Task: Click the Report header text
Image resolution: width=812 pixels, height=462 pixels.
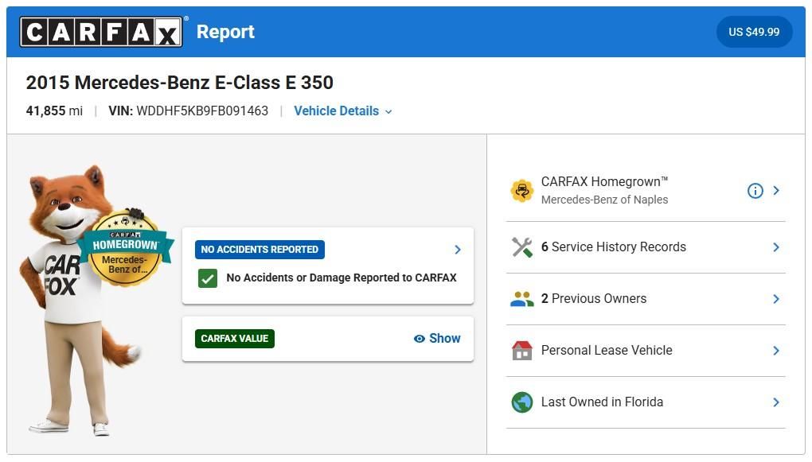Action: pyautogui.click(x=225, y=32)
